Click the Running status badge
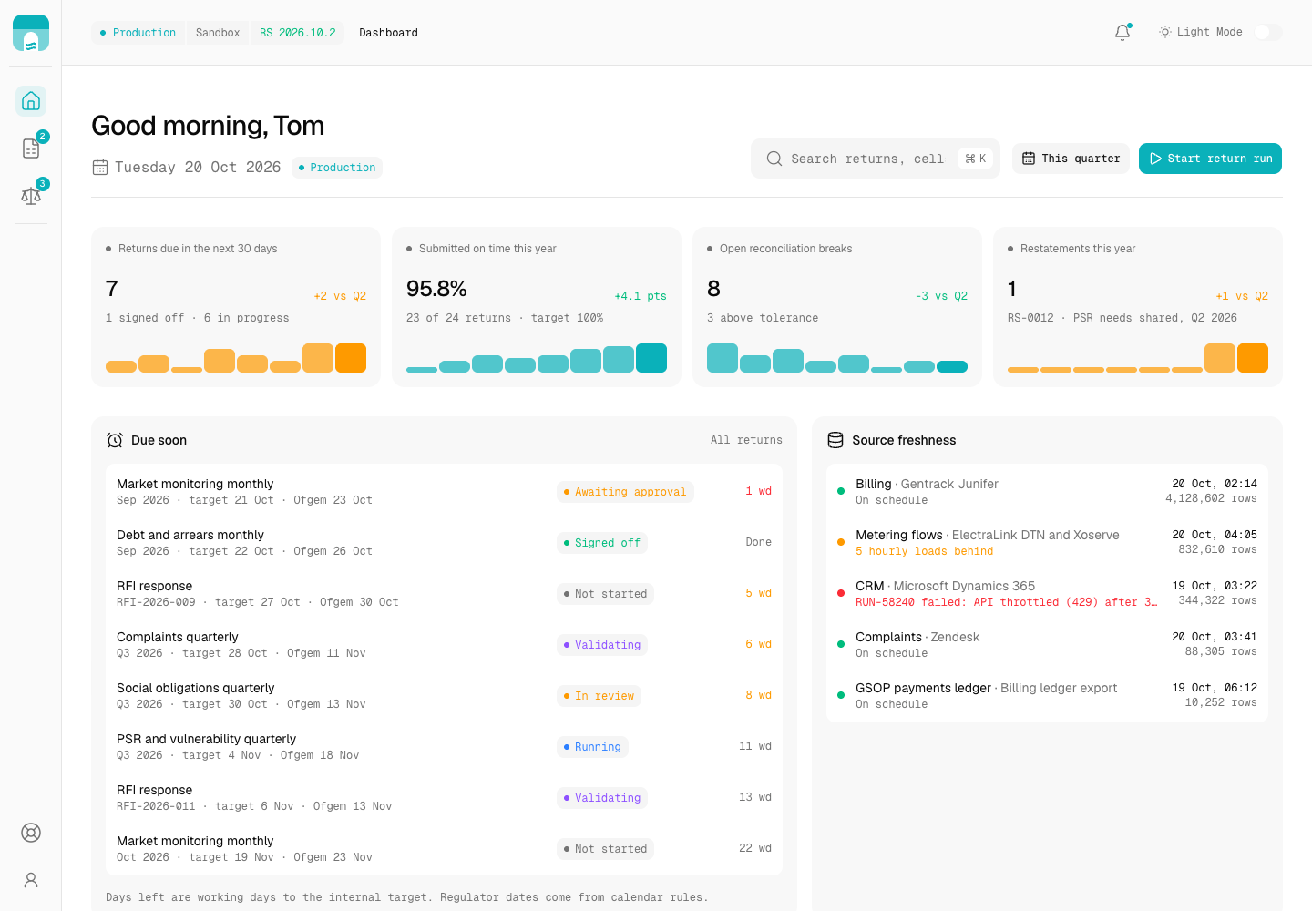 coord(592,747)
